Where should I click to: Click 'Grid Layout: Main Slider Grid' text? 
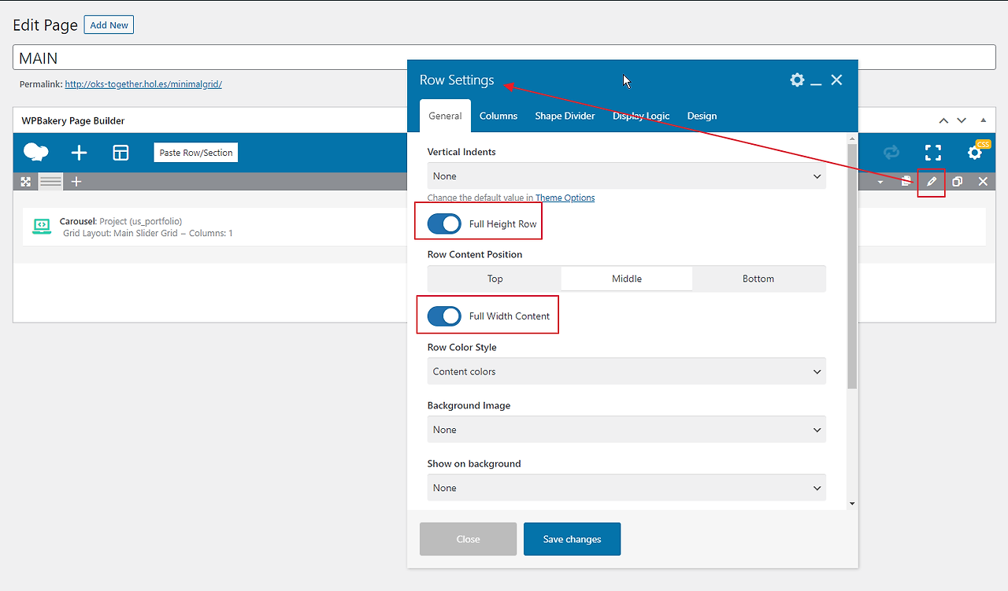(x=120, y=233)
